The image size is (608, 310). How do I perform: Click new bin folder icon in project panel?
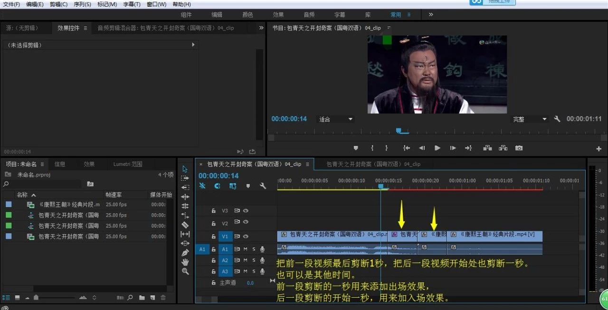coord(142,298)
